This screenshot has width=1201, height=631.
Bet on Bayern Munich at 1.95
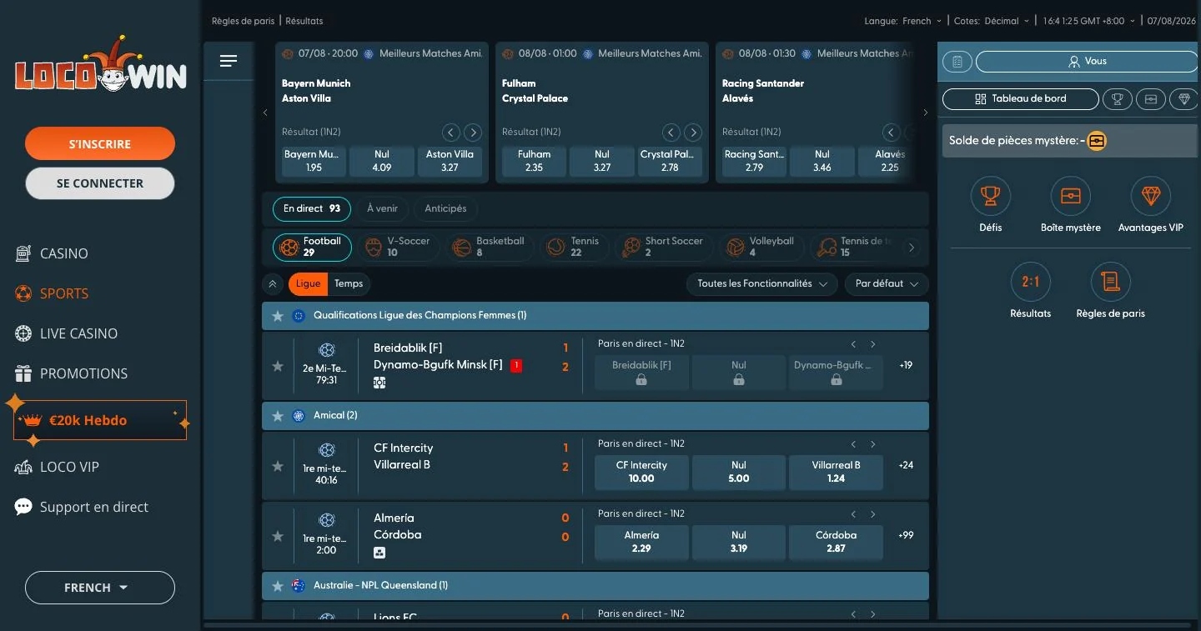[x=314, y=161]
